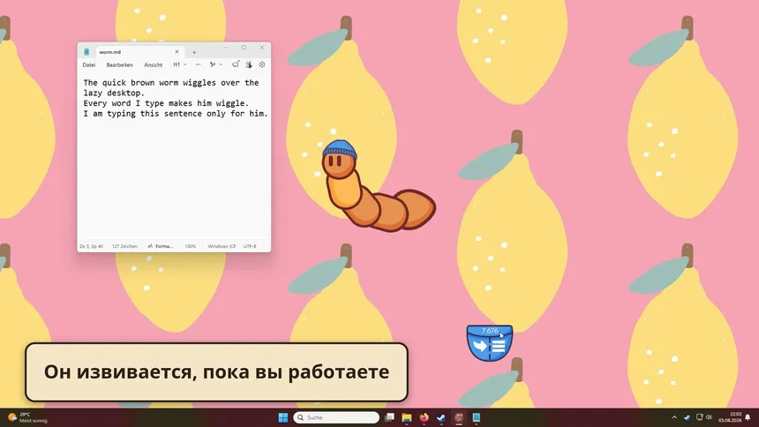This screenshot has height=427, width=759.
Task: Add a new Notepad tab
Action: click(194, 52)
